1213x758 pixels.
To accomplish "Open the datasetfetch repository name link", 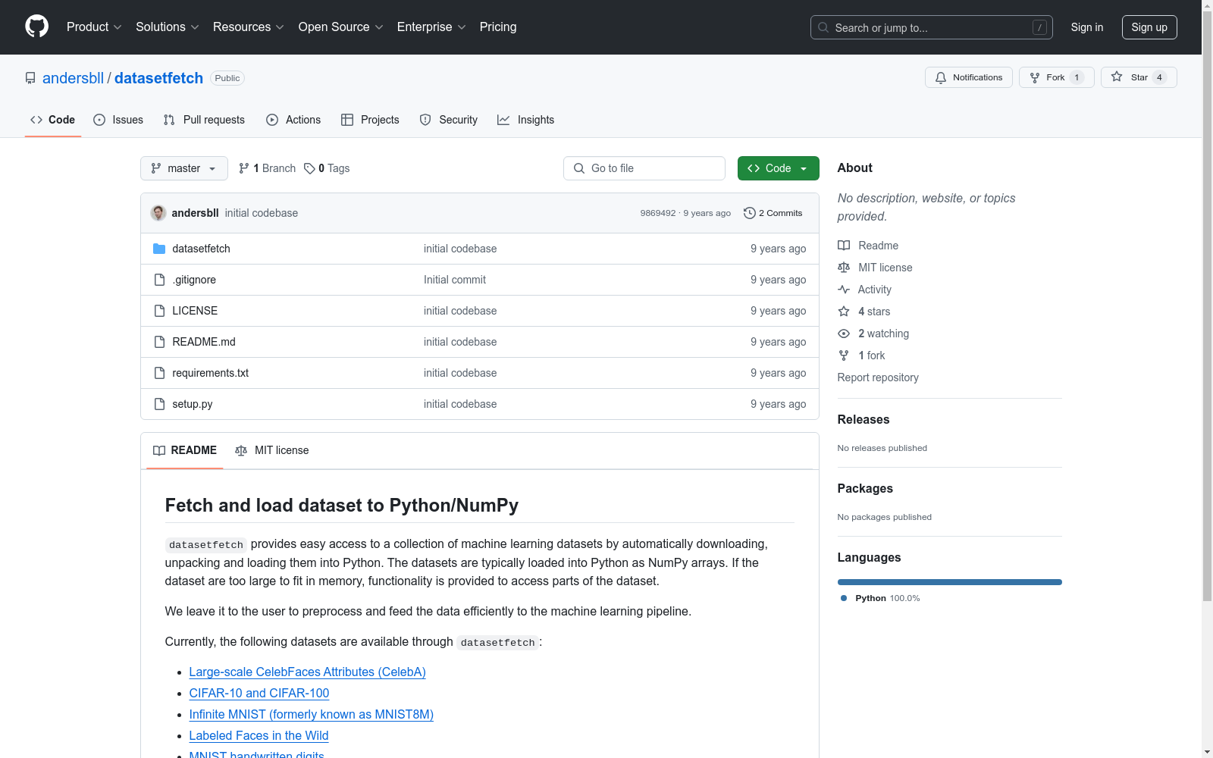I will tap(158, 78).
